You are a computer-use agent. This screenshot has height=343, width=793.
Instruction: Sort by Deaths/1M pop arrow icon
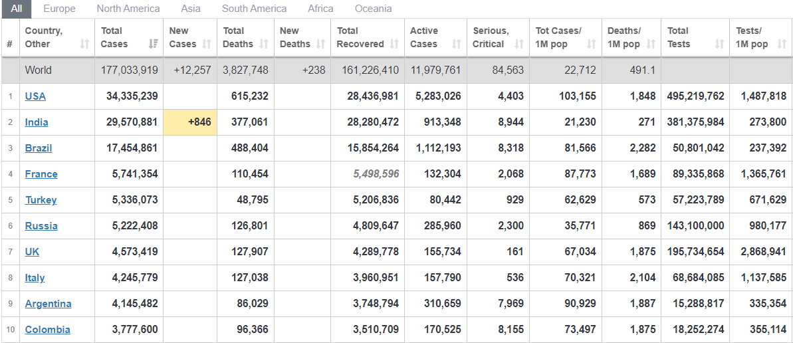[x=651, y=45]
